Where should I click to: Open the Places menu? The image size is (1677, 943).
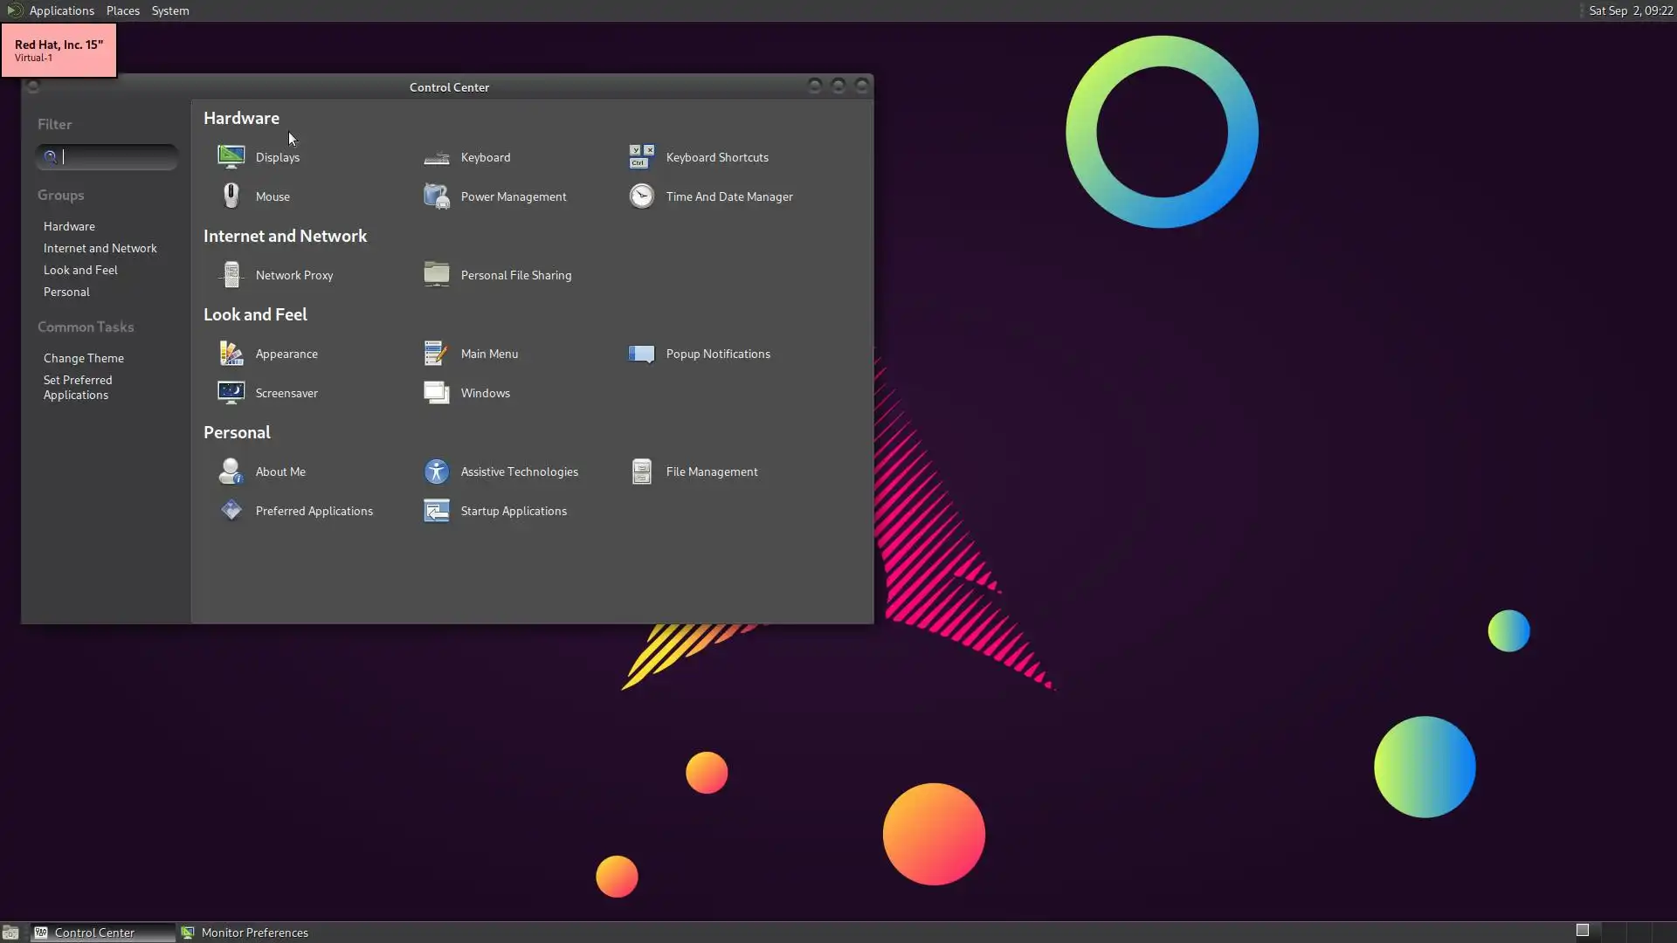coord(122,10)
